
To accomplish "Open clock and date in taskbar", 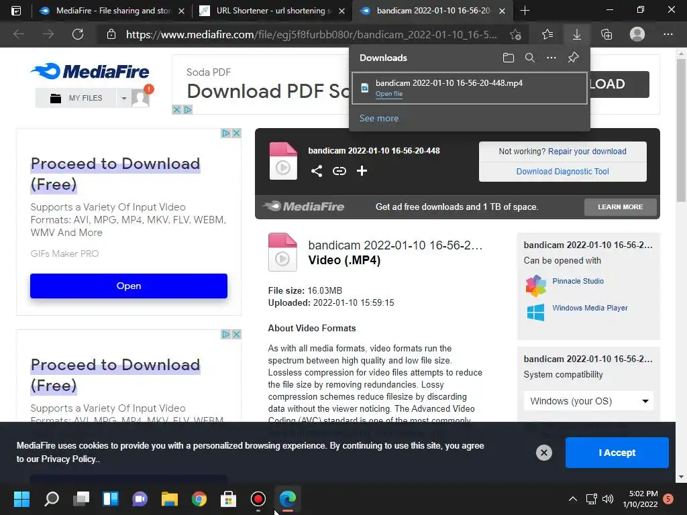I will pyautogui.click(x=640, y=499).
